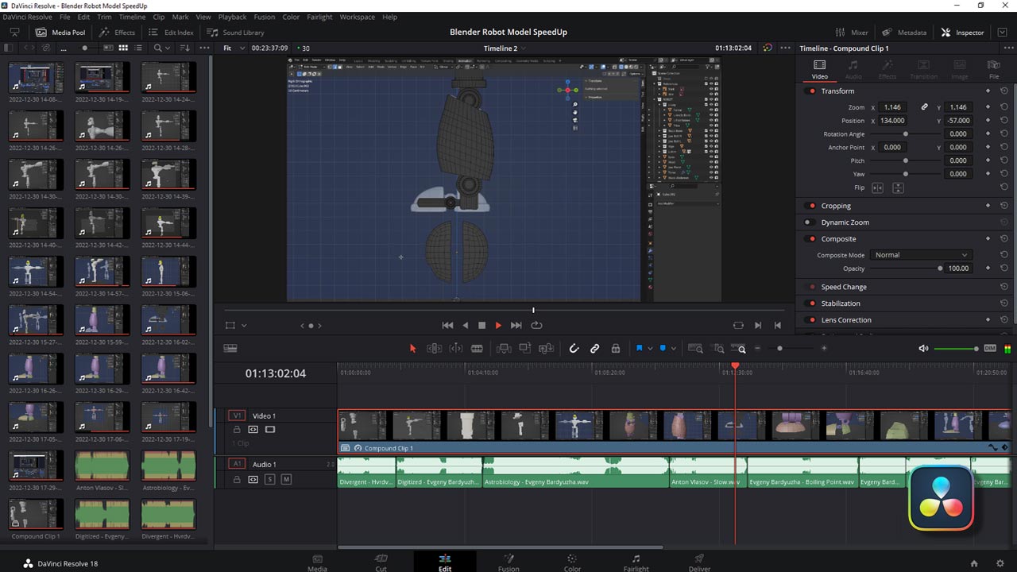The height and width of the screenshot is (572, 1017).
Task: Select the Dynamic Trim Mode tool
Action: (456, 348)
